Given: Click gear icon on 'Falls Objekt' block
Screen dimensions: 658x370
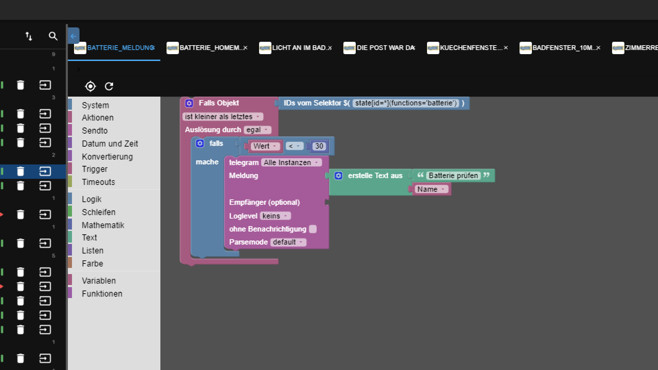Looking at the screenshot, I should coord(189,103).
